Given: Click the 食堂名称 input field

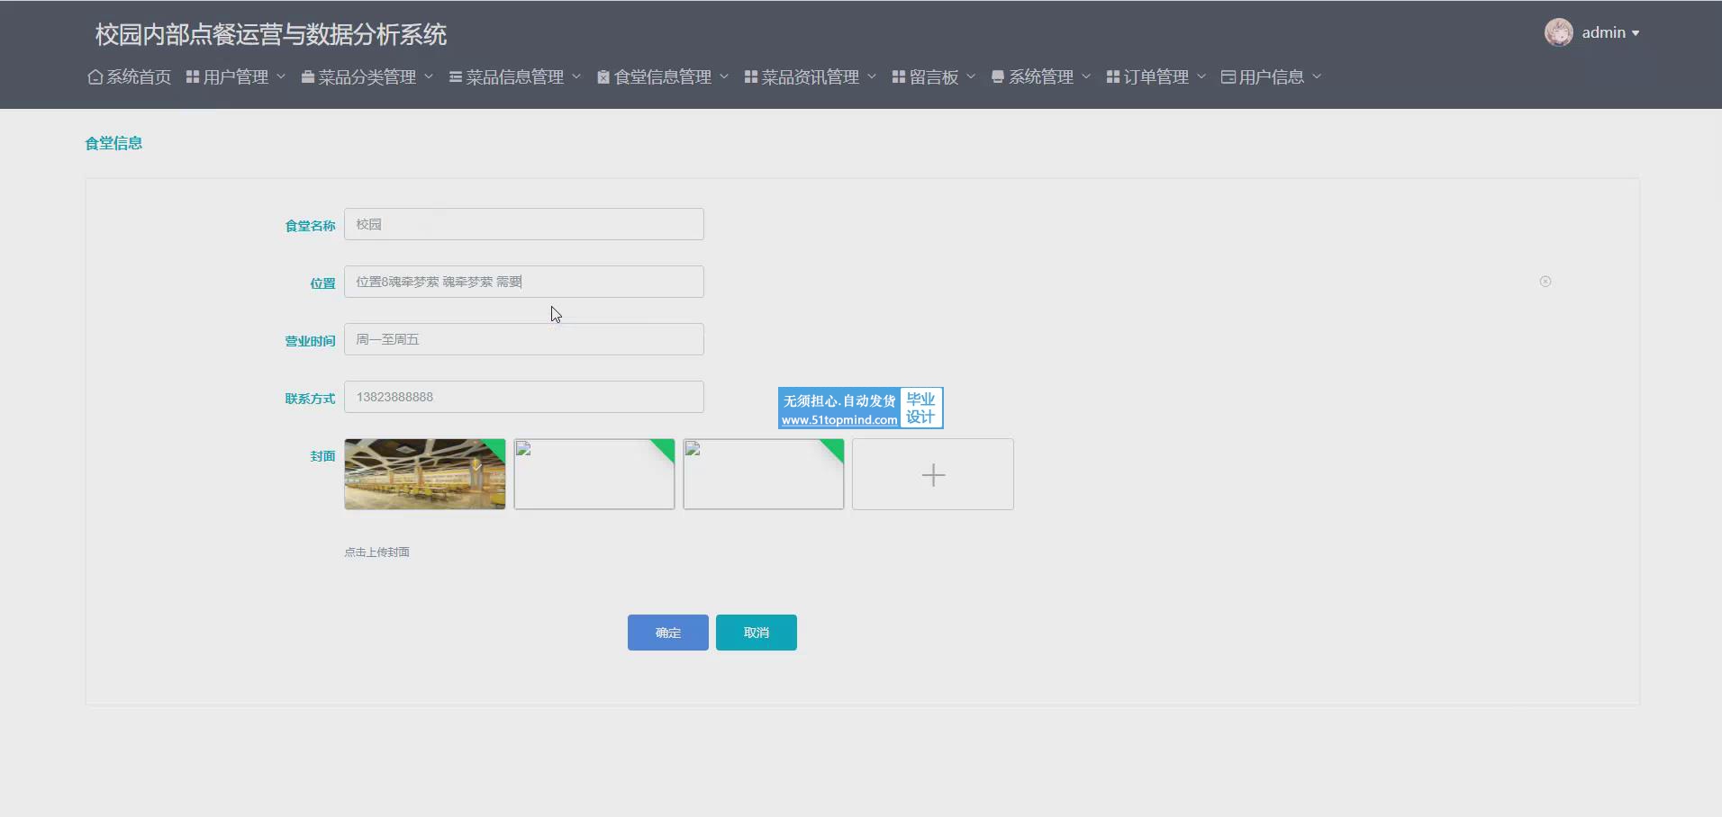Looking at the screenshot, I should [523, 224].
